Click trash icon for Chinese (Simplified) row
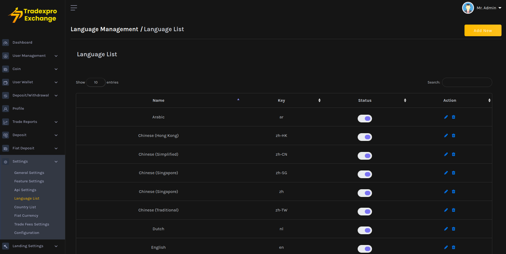 coord(454,154)
